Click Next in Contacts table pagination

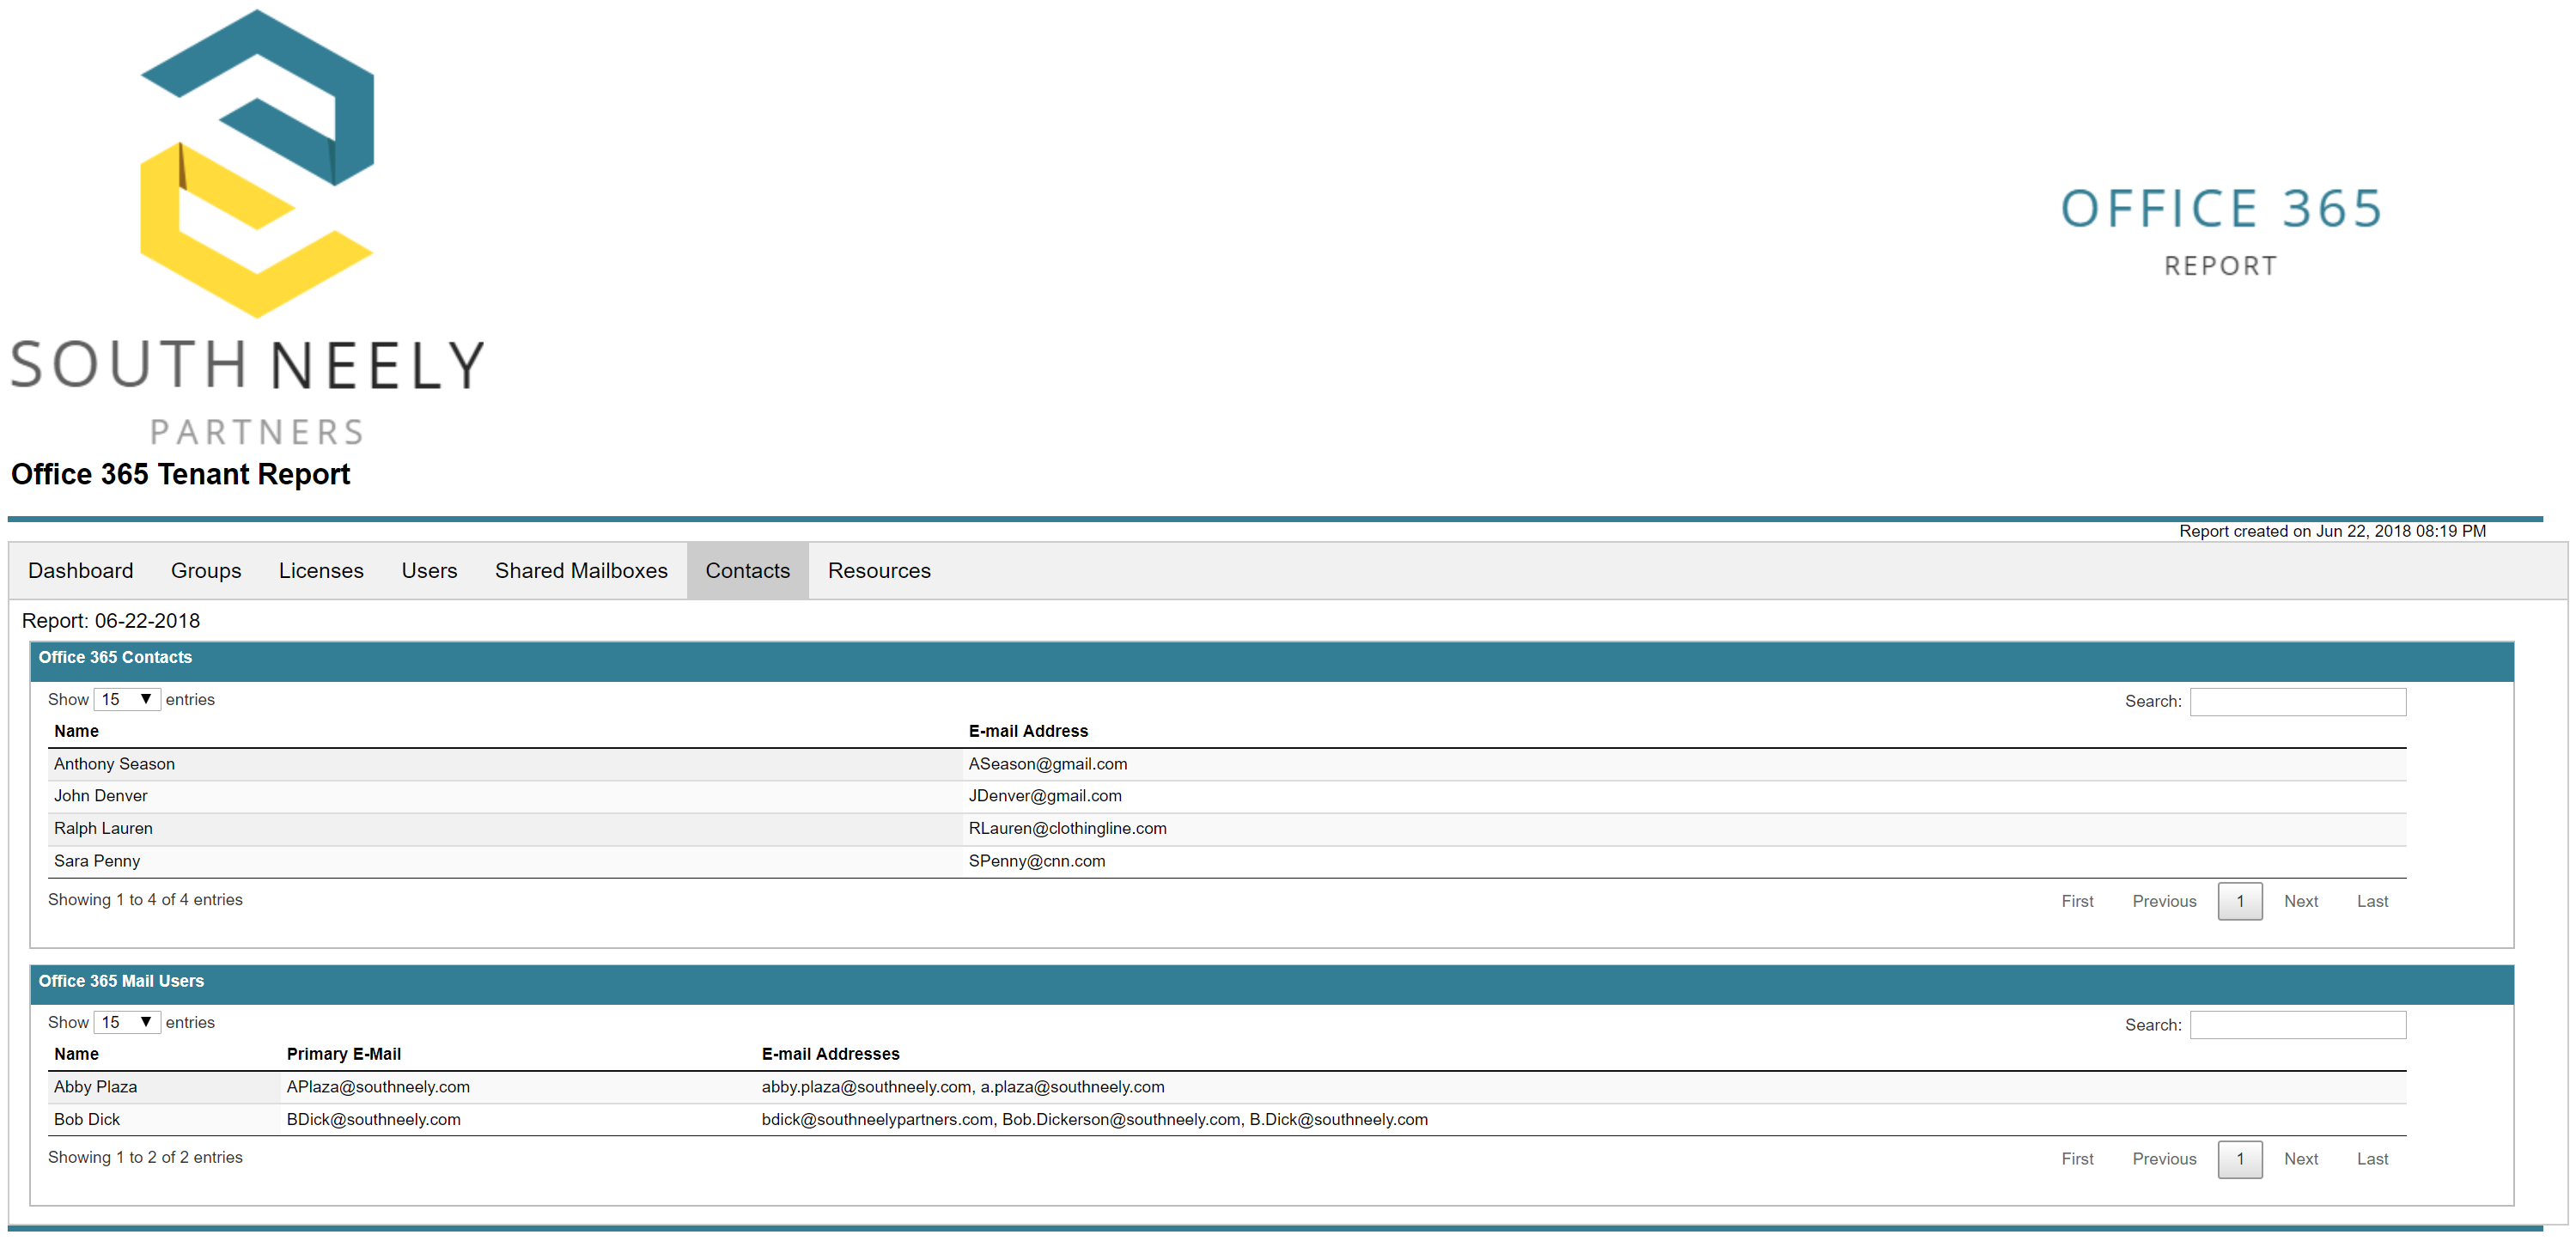point(2300,901)
